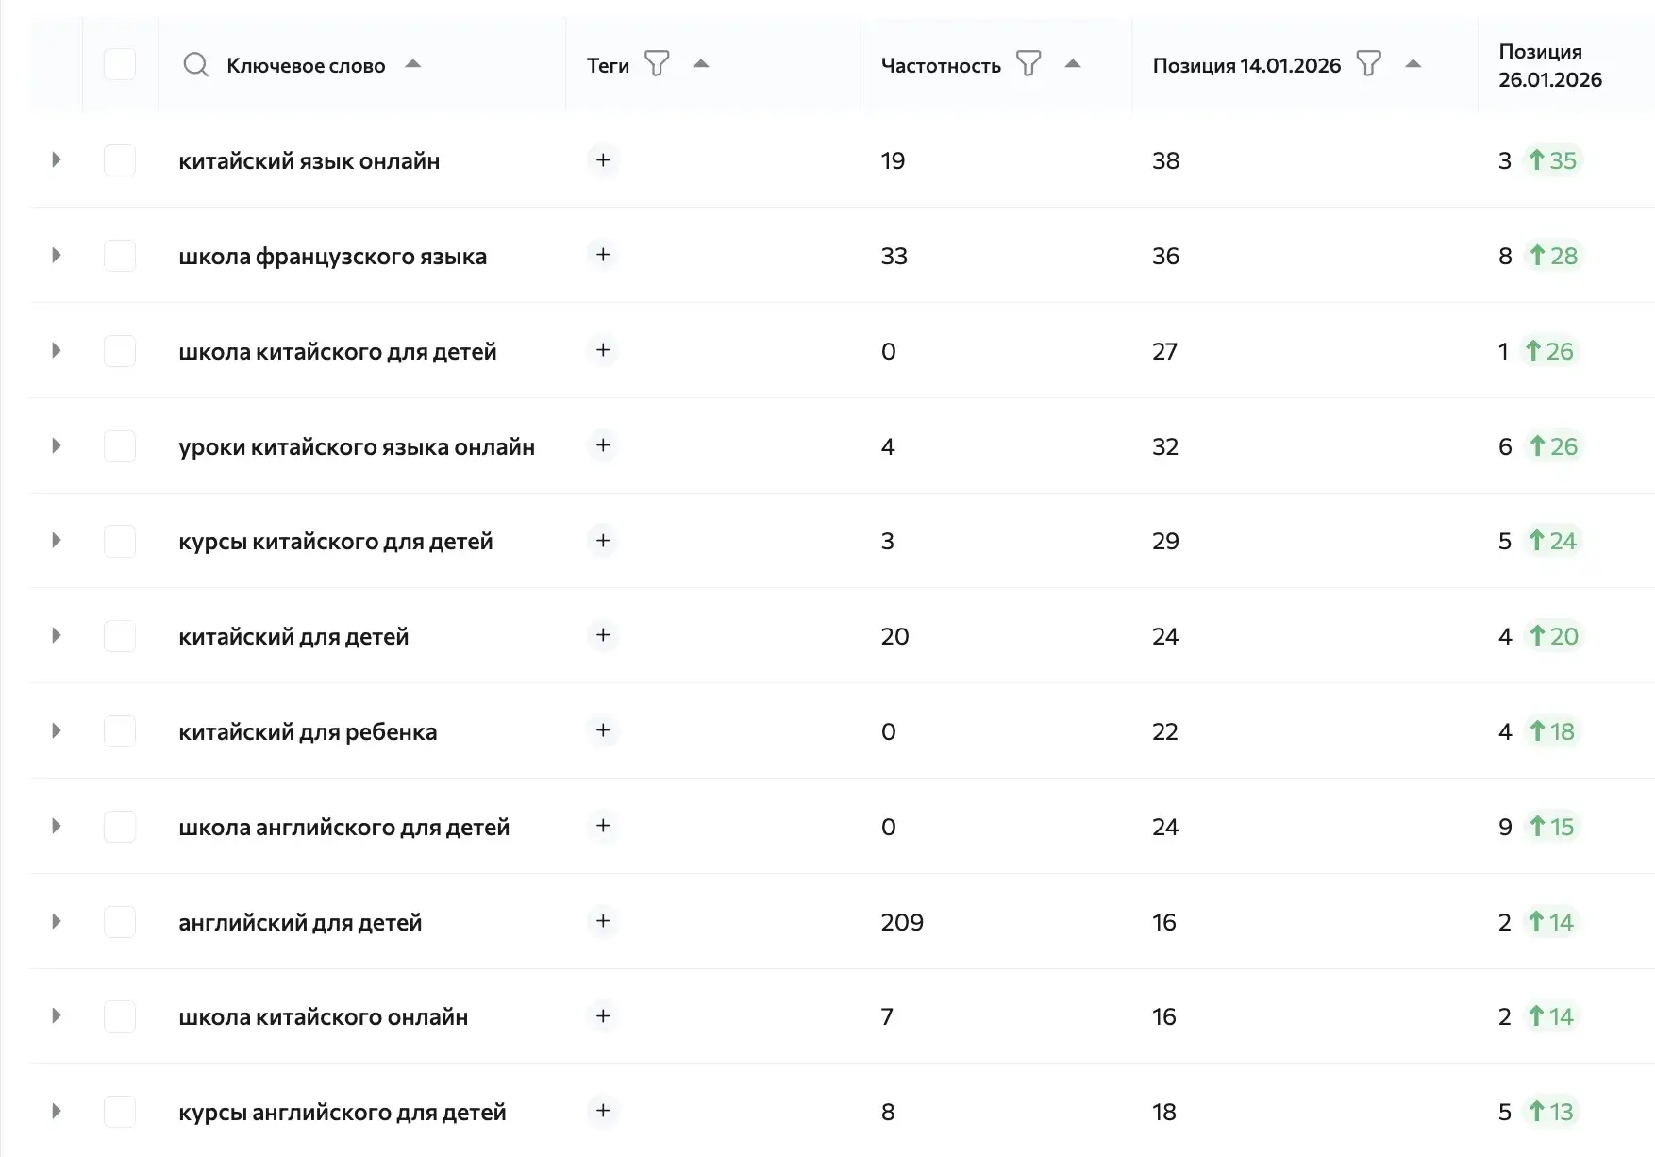
Task: Tick checkbox next to 'курсы английского для детей'
Action: [x=120, y=1112]
